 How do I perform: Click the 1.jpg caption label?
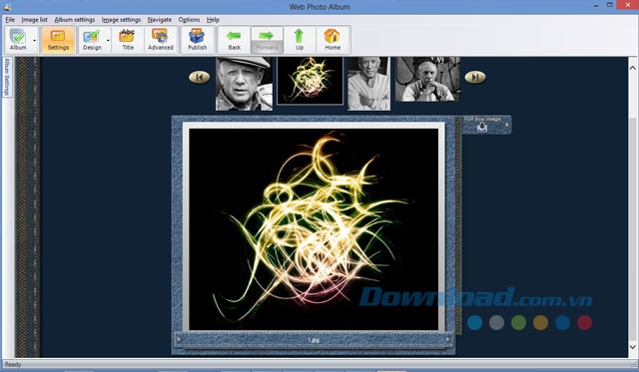[314, 340]
